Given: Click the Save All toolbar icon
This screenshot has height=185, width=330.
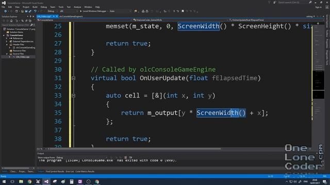Looking at the screenshot, I should pos(30,11).
